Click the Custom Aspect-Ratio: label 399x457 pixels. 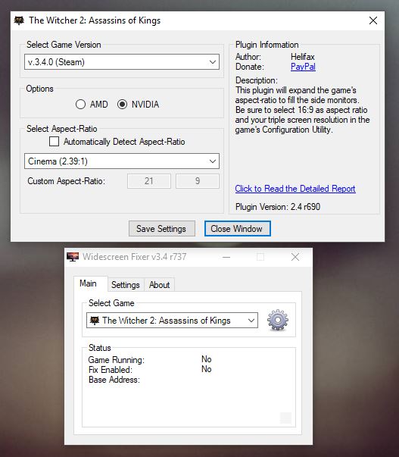point(66,181)
